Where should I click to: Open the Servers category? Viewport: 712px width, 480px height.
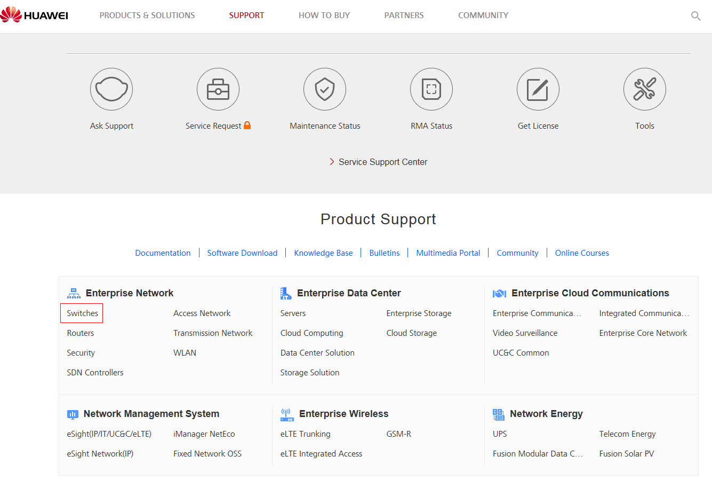point(293,313)
